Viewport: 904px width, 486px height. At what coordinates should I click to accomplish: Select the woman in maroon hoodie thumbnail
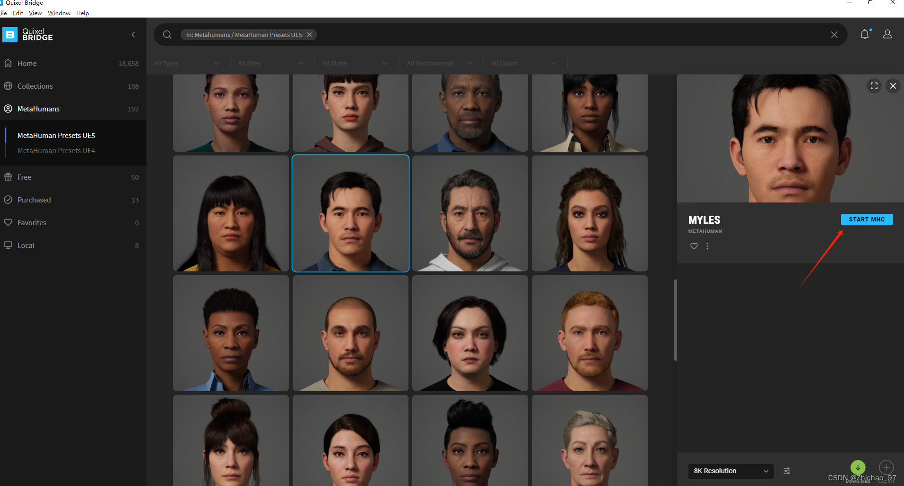point(351,113)
